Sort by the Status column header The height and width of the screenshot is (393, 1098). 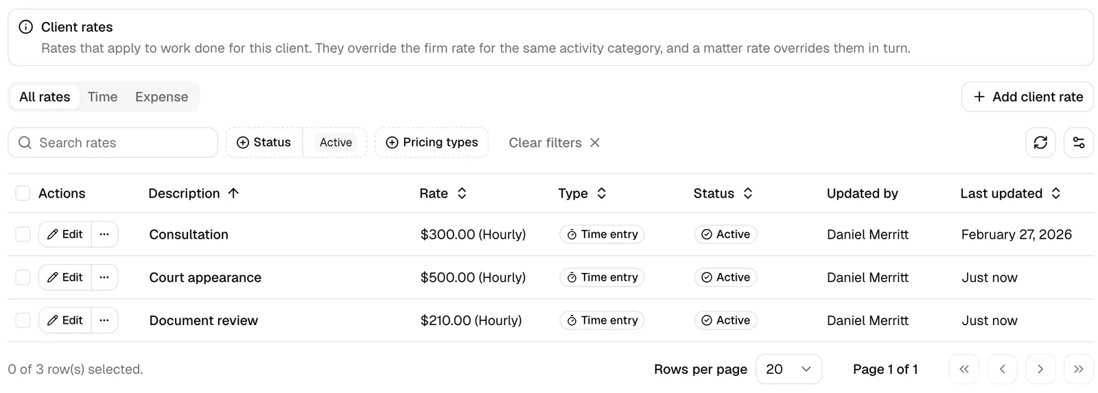point(723,193)
